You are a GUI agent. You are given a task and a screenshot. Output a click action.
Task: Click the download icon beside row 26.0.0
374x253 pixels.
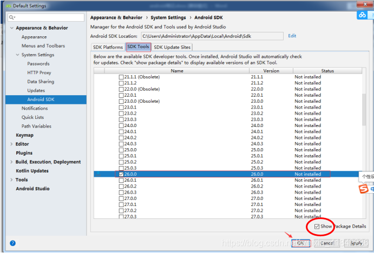(x=98, y=174)
